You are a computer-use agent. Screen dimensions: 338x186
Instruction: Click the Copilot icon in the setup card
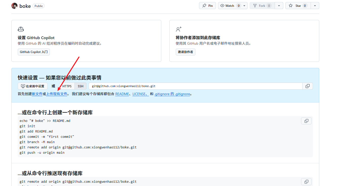pos(21,29)
